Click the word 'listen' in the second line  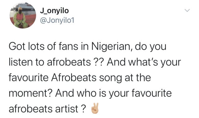pyautogui.click(x=21, y=62)
